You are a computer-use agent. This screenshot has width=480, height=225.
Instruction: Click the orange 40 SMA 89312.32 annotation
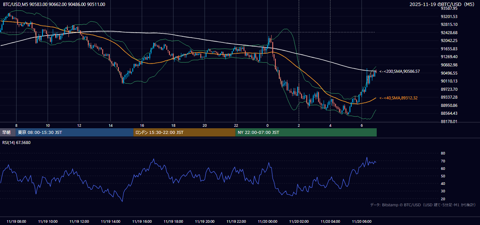(398, 98)
